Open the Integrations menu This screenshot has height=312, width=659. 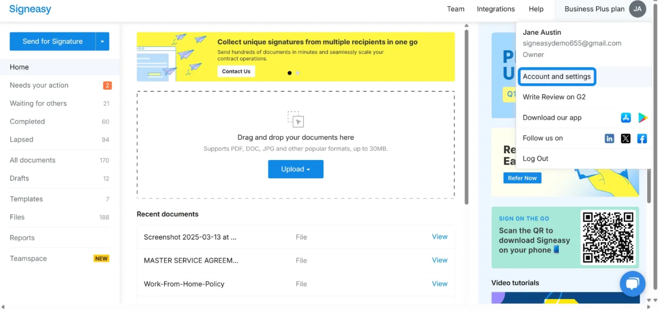point(496,9)
